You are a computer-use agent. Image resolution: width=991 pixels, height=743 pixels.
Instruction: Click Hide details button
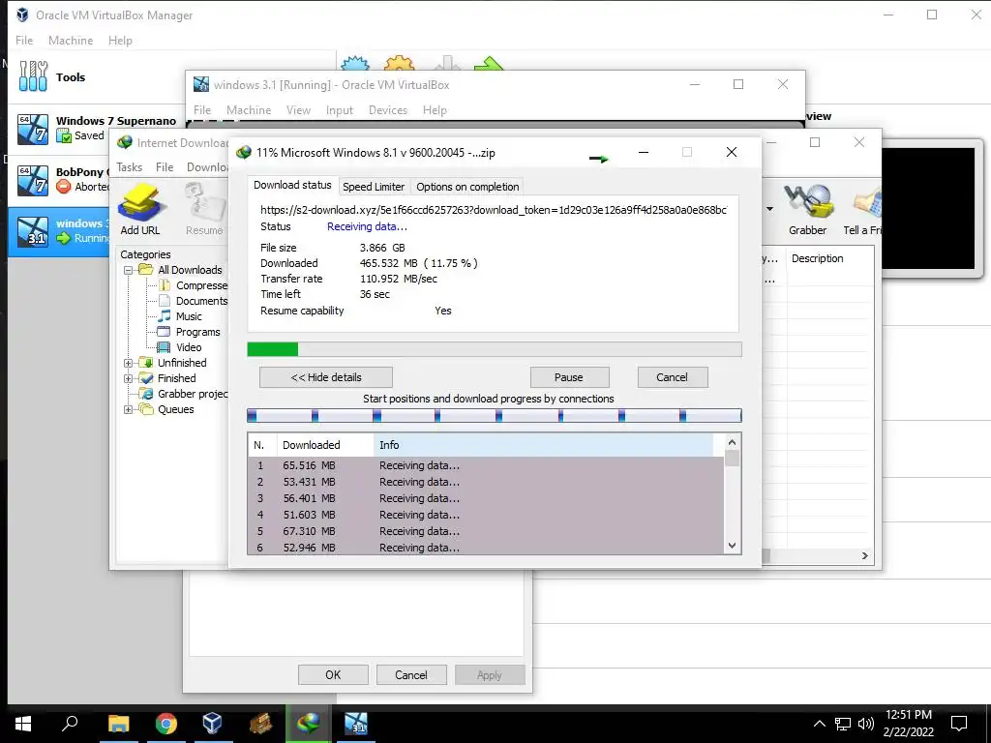326,377
